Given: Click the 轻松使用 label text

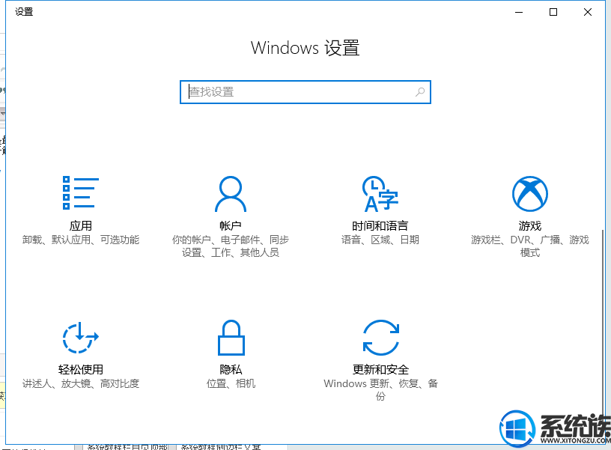Looking at the screenshot, I should point(81,369).
